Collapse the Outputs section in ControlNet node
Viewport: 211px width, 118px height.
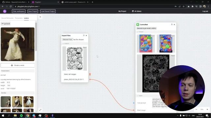(x=138, y=32)
